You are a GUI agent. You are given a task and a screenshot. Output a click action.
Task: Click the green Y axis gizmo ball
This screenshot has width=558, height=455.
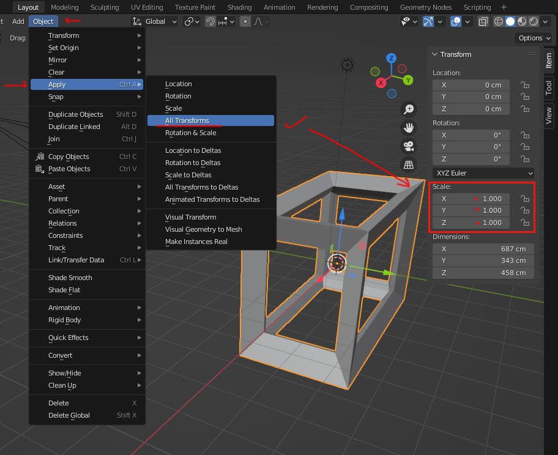408,80
